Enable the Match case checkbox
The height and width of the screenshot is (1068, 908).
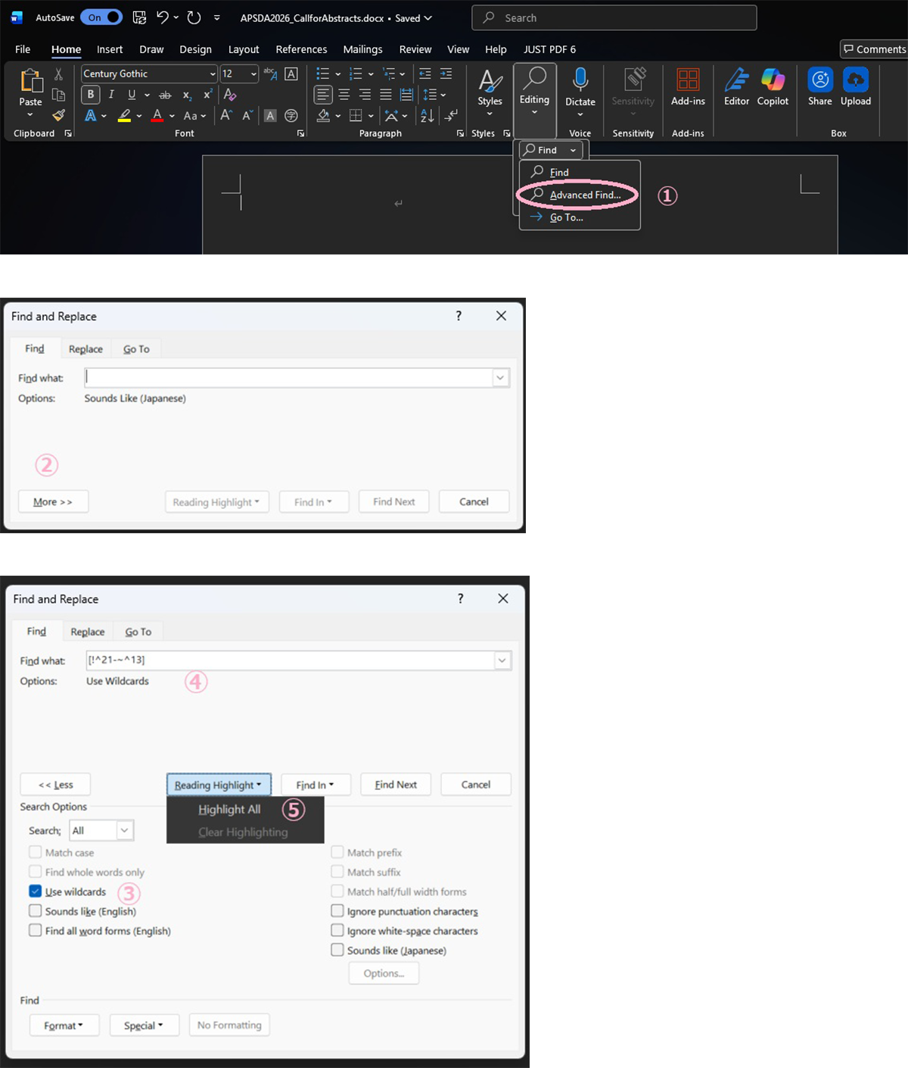pos(36,852)
